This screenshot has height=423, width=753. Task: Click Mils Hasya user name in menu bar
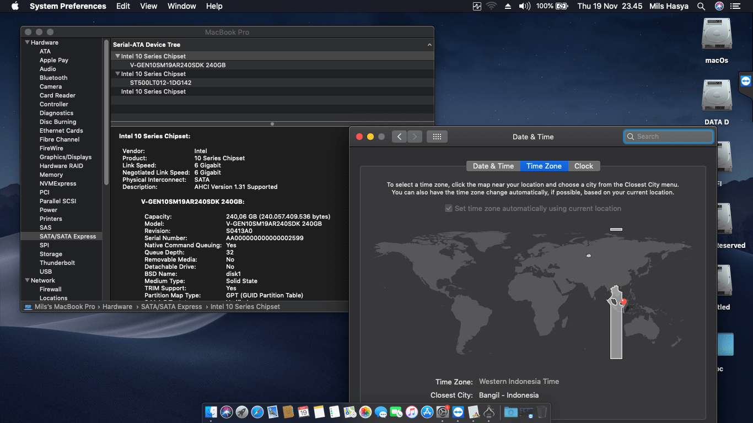[x=669, y=6]
